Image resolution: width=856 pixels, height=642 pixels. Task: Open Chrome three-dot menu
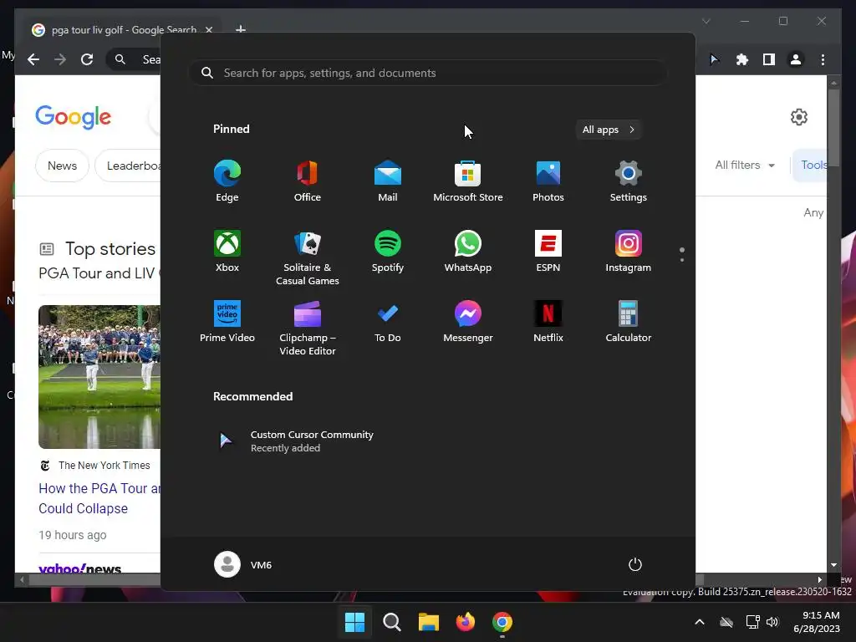click(823, 59)
